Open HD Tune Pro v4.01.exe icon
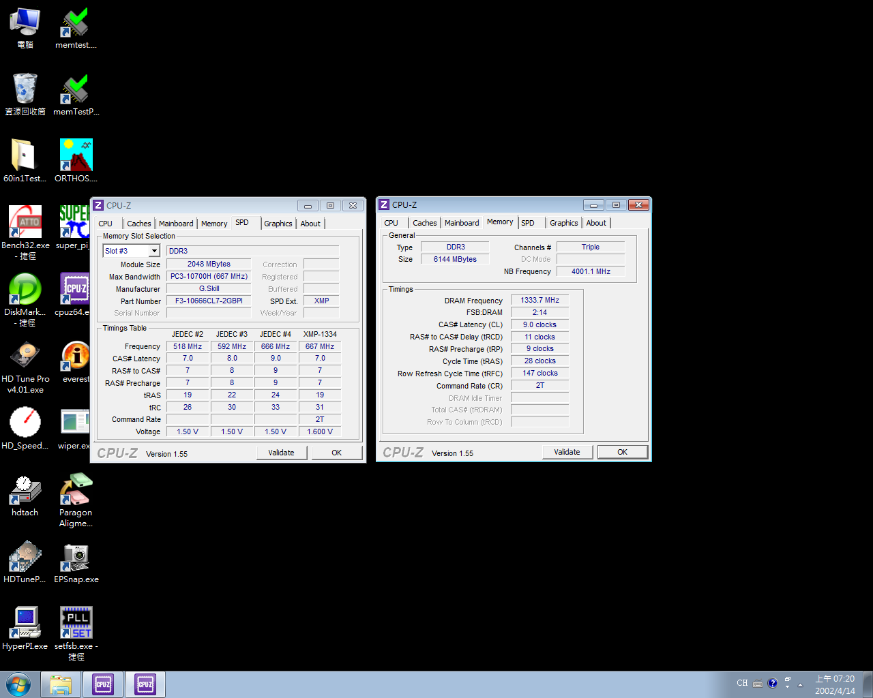Screen dimensions: 873x698 [x=25, y=366]
